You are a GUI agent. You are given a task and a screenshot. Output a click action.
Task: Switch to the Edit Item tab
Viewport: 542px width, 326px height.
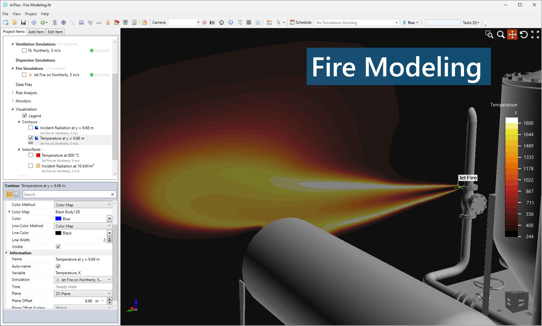pyautogui.click(x=55, y=32)
